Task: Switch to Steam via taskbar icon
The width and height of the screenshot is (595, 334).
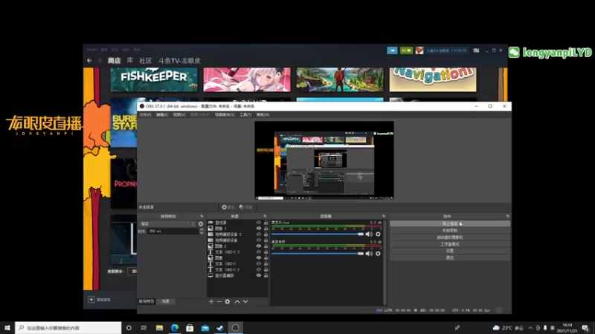Action: [220, 327]
